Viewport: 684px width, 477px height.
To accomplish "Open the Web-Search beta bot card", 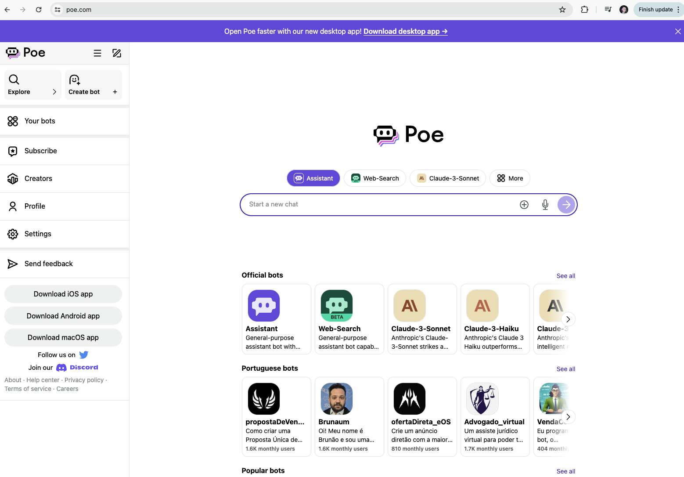I will [349, 319].
